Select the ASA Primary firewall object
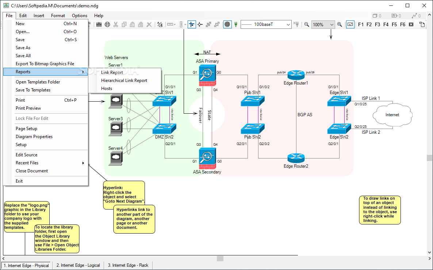 pyautogui.click(x=207, y=75)
